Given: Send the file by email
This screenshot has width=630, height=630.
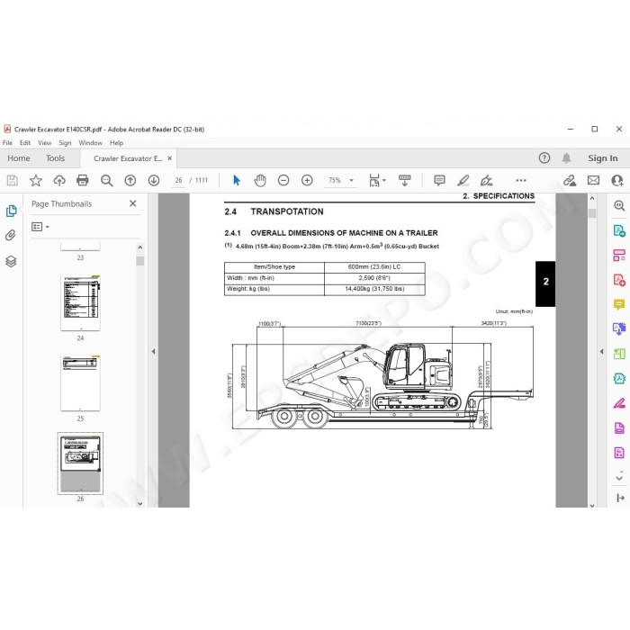Looking at the screenshot, I should tap(593, 180).
